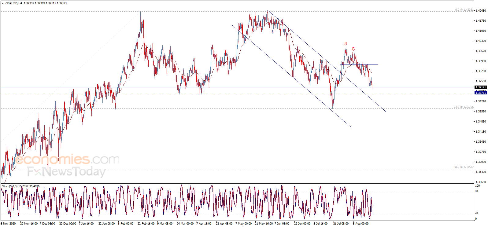Click the FxNewsToday watermark text
This screenshot has height=227, width=488.
point(66,172)
